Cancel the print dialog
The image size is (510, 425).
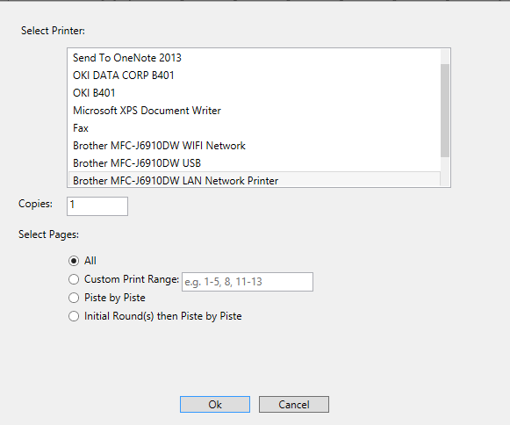point(294,405)
